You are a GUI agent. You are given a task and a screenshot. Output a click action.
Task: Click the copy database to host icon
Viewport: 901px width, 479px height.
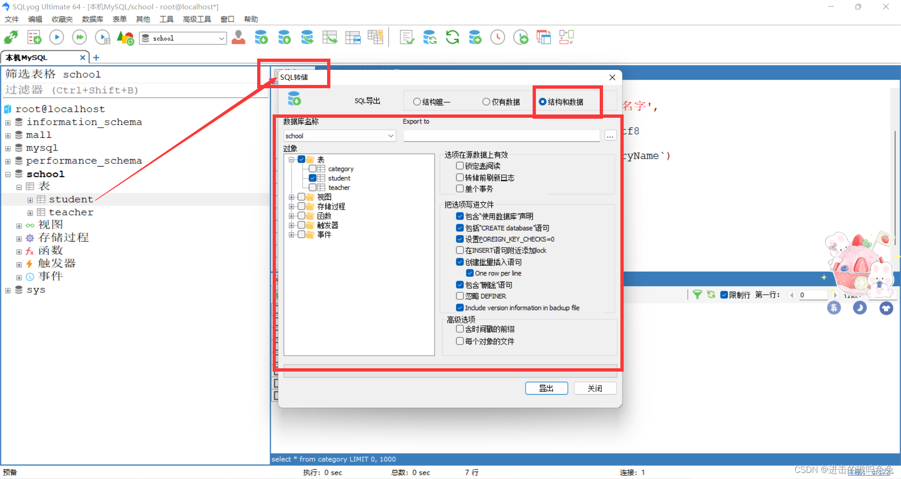475,37
